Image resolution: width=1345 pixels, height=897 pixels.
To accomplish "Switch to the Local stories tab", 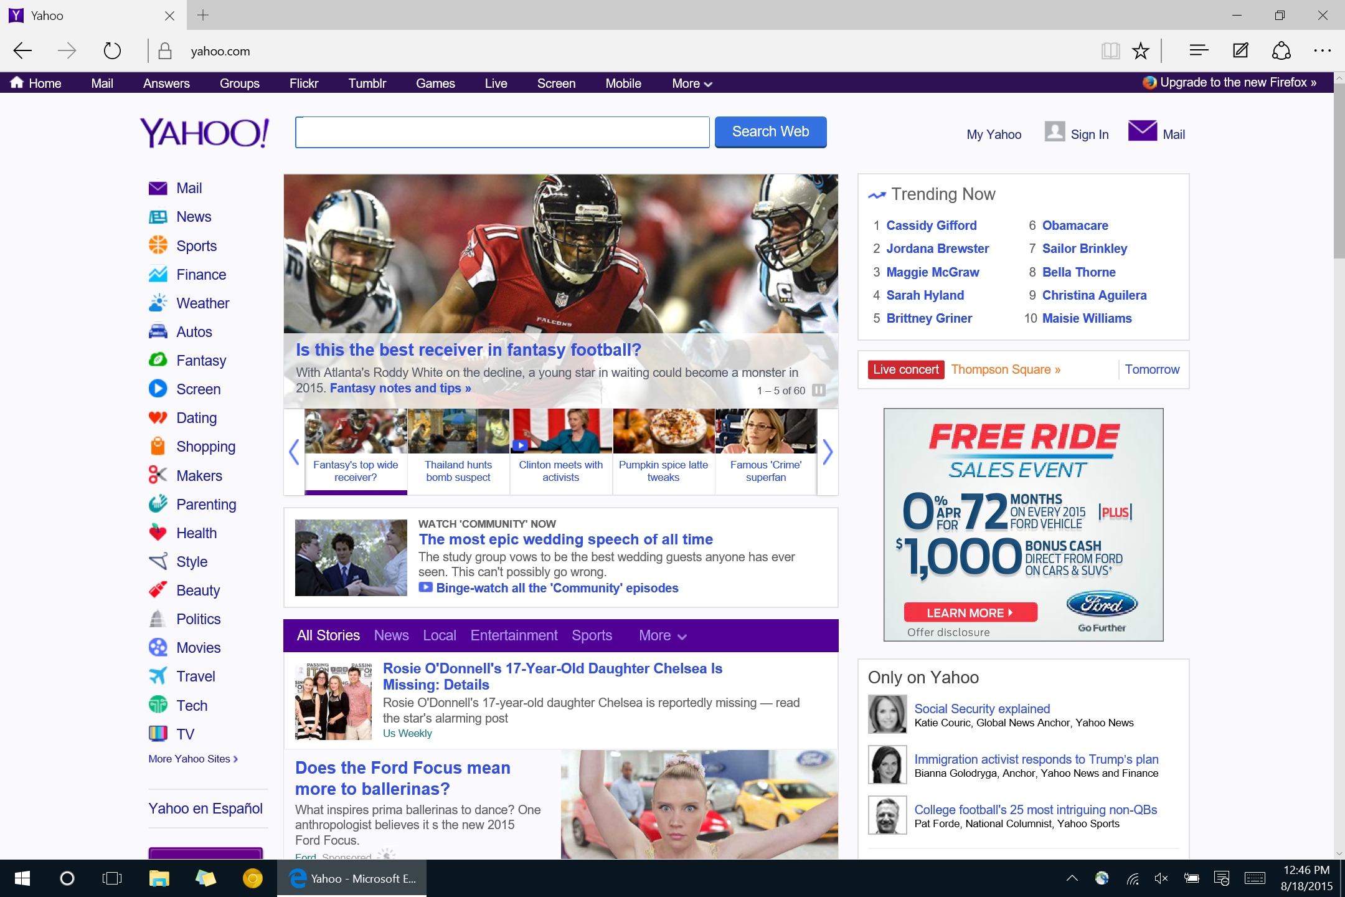I will point(440,635).
